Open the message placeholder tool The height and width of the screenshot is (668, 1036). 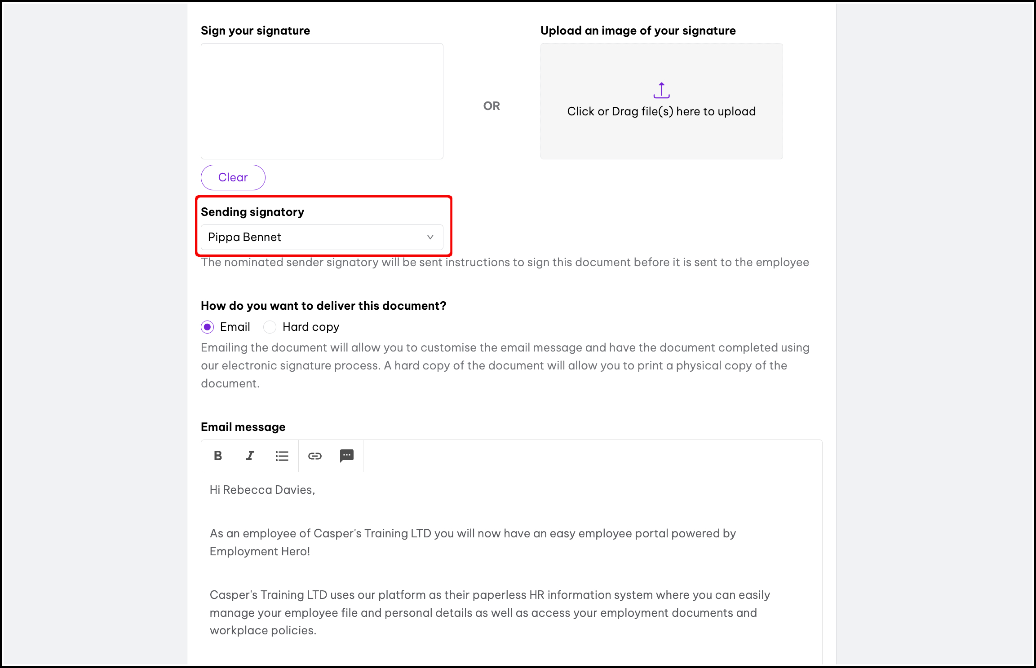[x=347, y=456]
